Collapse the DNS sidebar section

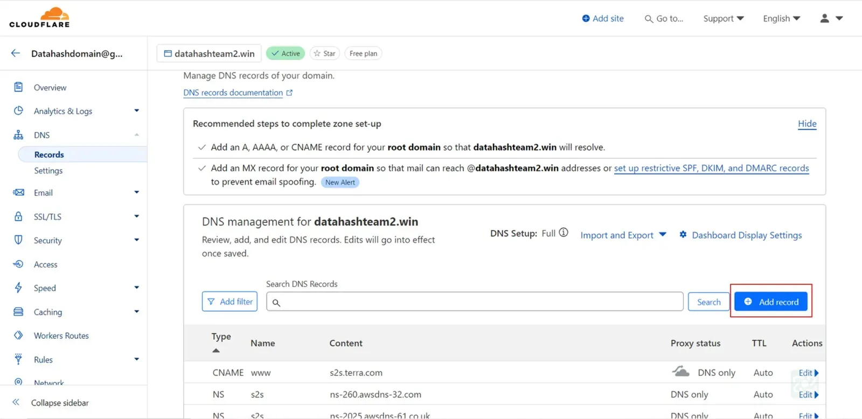[x=136, y=135]
